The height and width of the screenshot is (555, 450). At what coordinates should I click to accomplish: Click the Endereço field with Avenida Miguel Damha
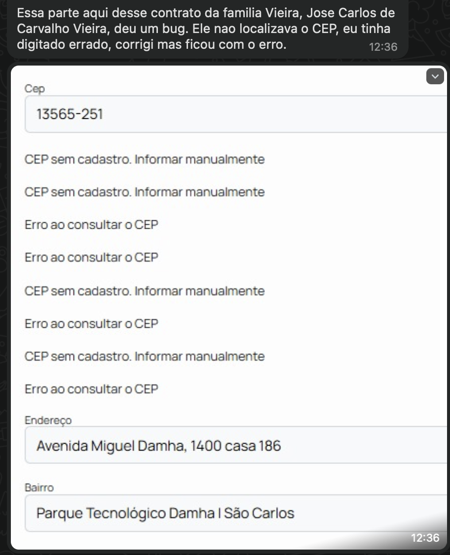pos(236,446)
